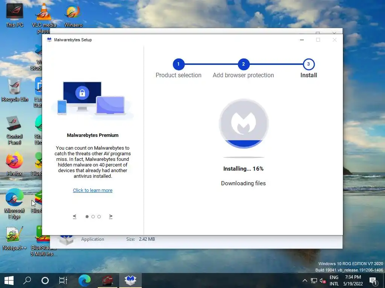
Task: Open BlueStacks 5 Multi-Instance desktop icon
Action: point(43,241)
